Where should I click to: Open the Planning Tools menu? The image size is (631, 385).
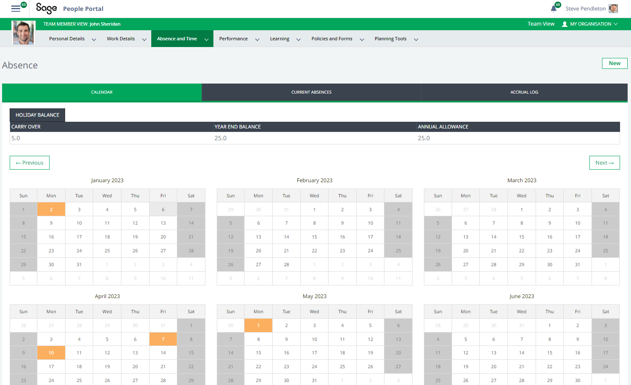coord(390,39)
